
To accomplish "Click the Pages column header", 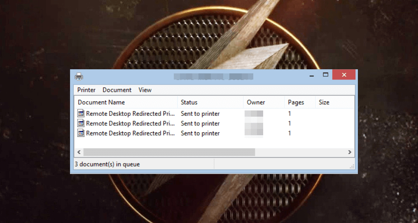I will pyautogui.click(x=296, y=102).
